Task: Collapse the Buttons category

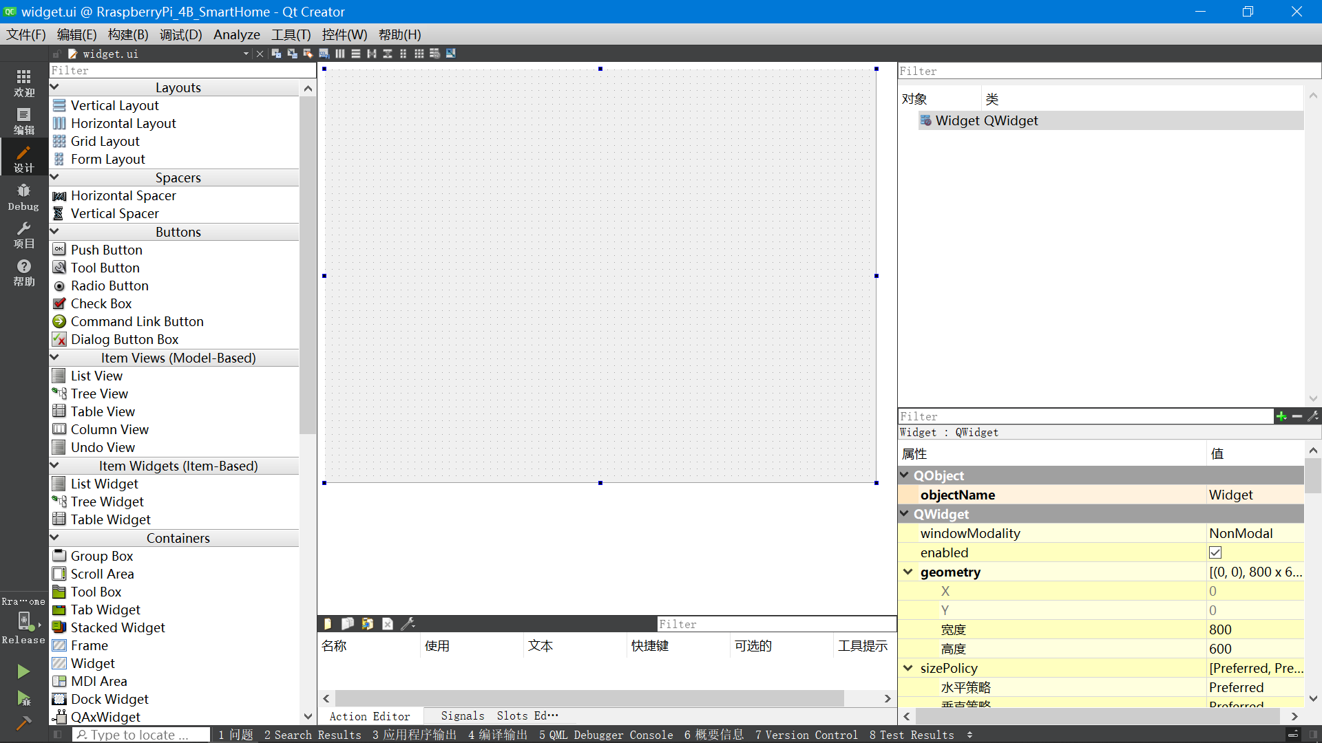Action: (x=55, y=232)
